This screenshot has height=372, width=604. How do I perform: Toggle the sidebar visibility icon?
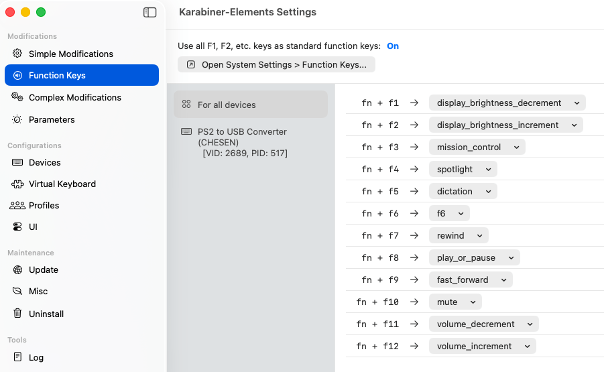click(150, 12)
